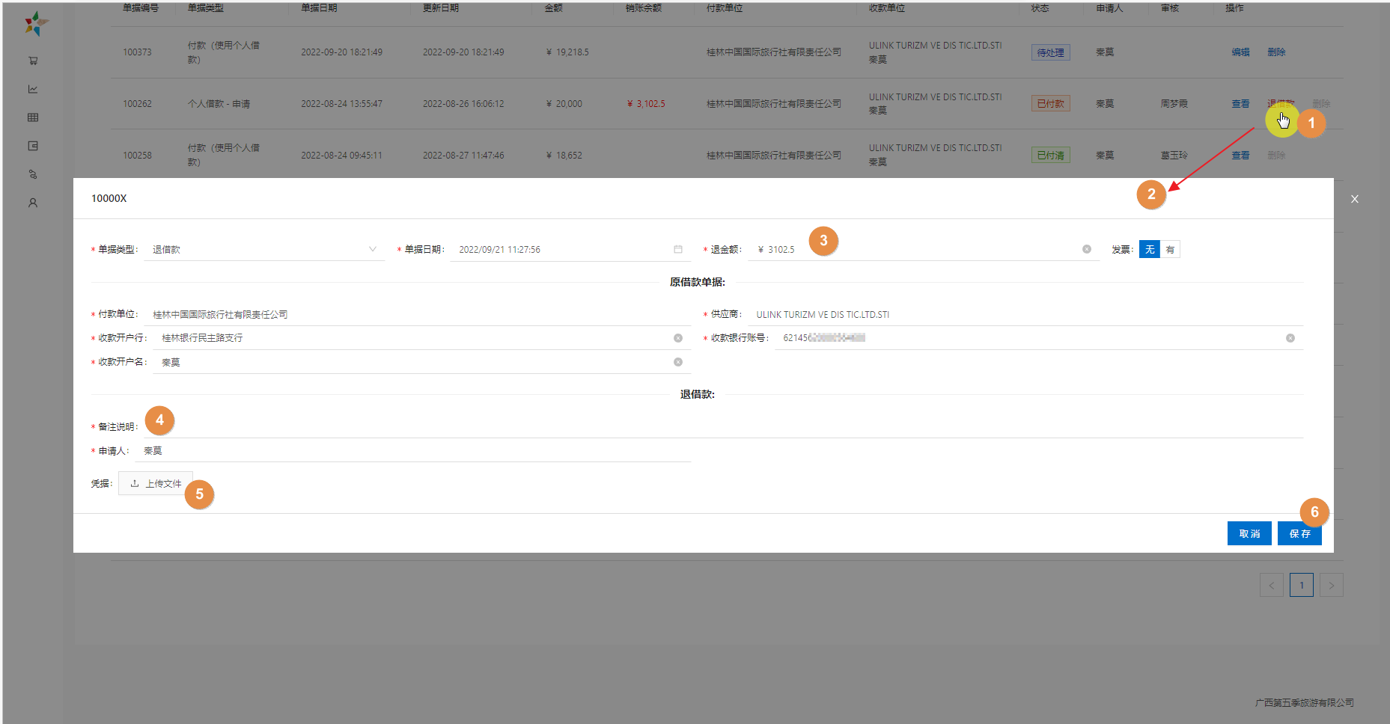This screenshot has height=724, width=1390.
Task: Click the 收款开户名 account name field
Action: point(412,362)
